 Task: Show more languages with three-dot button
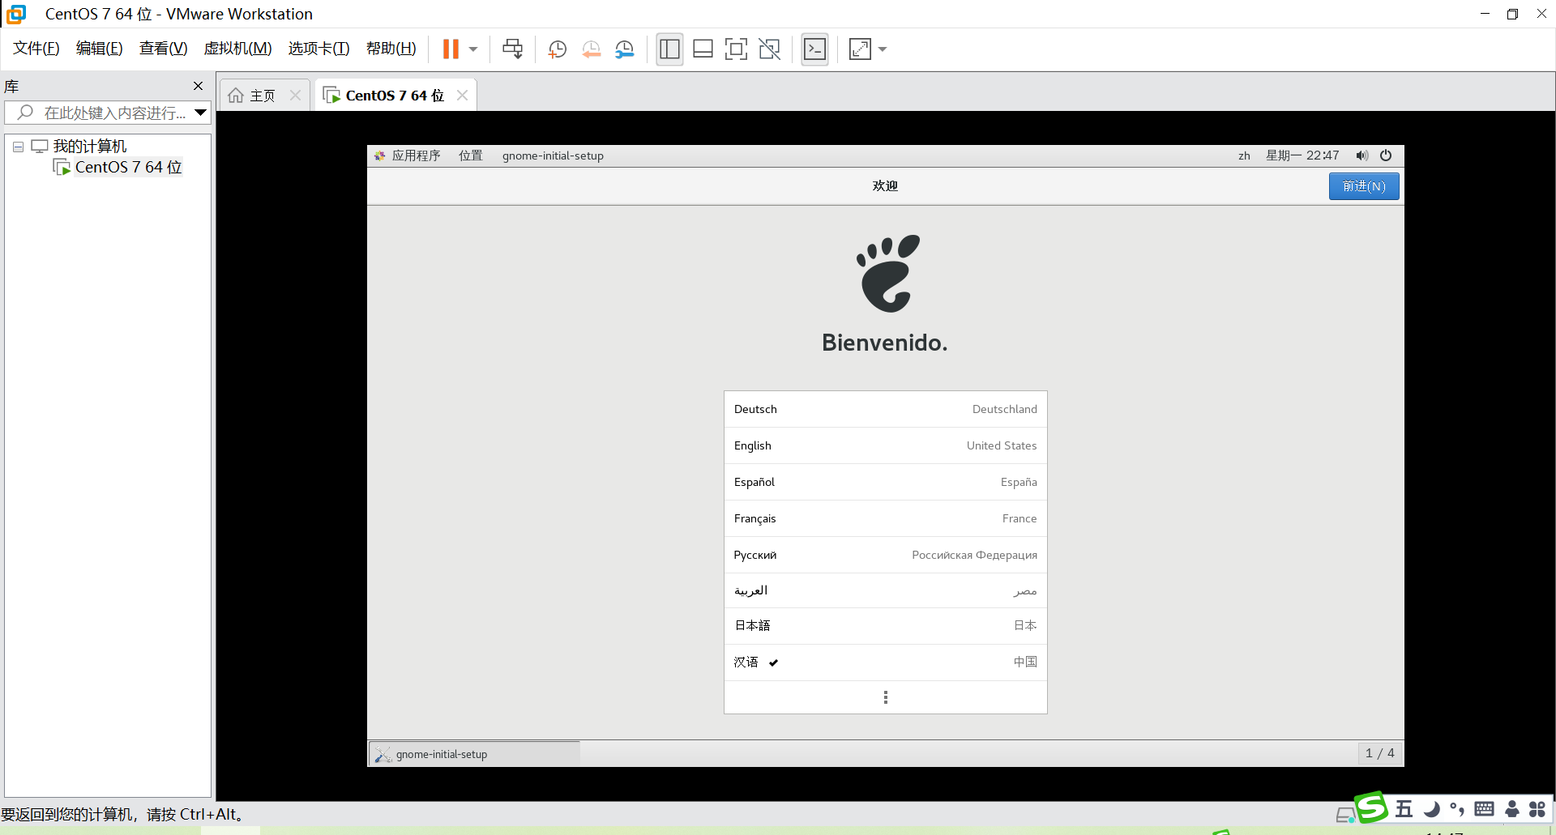(x=885, y=697)
